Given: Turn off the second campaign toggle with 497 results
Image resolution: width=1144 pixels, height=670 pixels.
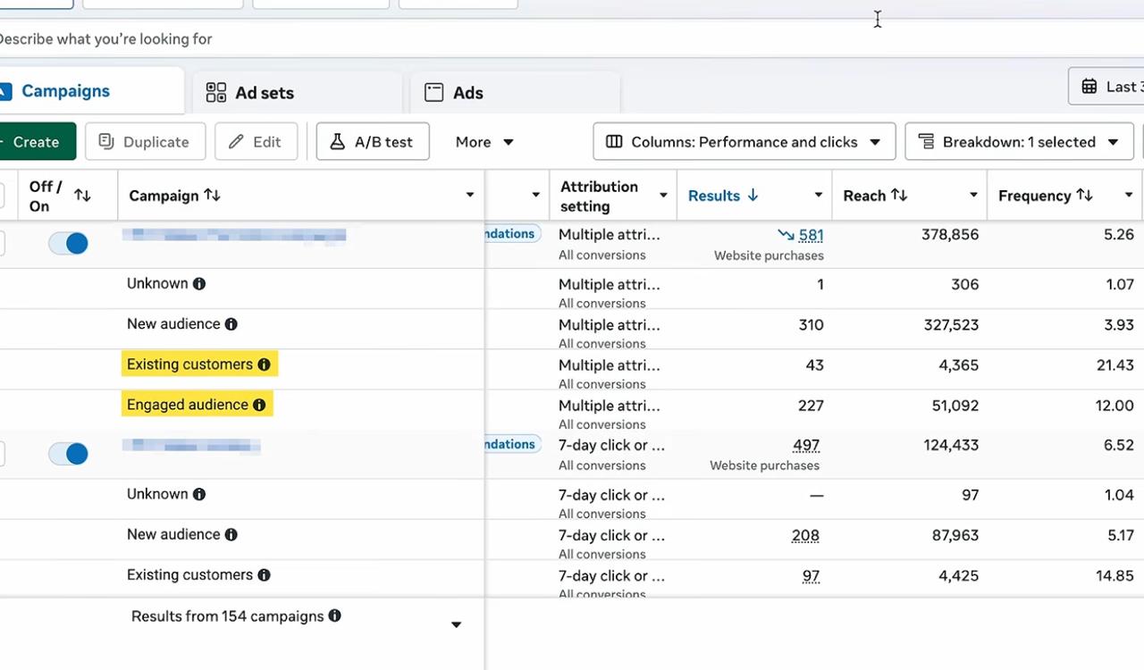Looking at the screenshot, I should (x=68, y=454).
